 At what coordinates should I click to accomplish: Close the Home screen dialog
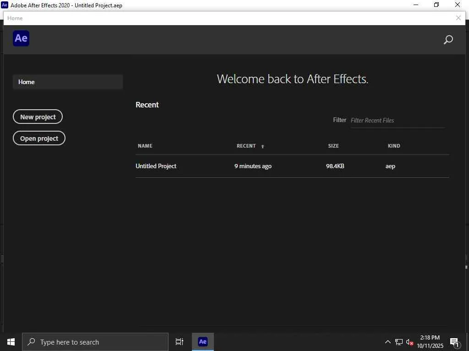click(458, 18)
